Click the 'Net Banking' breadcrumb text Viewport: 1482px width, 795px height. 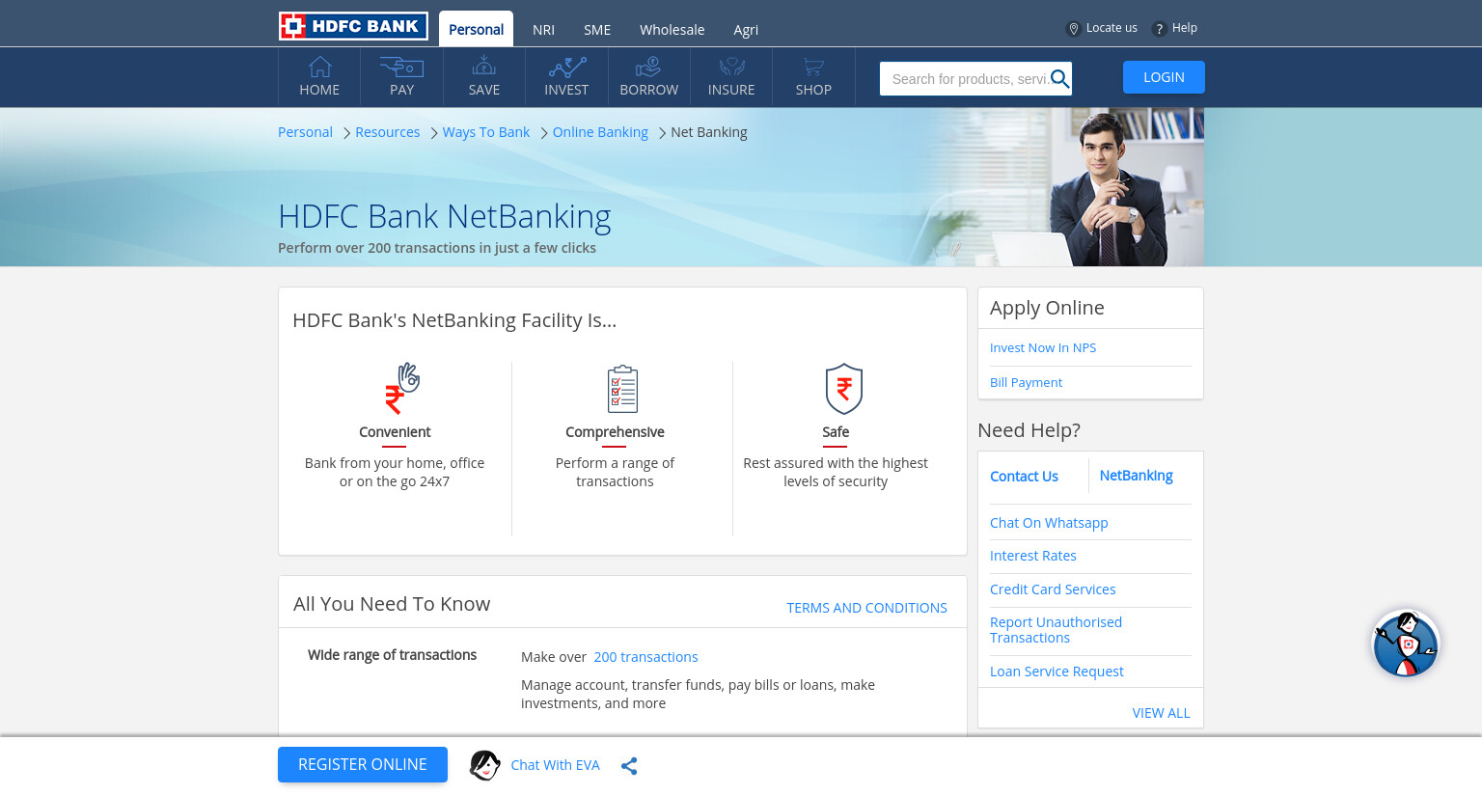[x=709, y=132]
